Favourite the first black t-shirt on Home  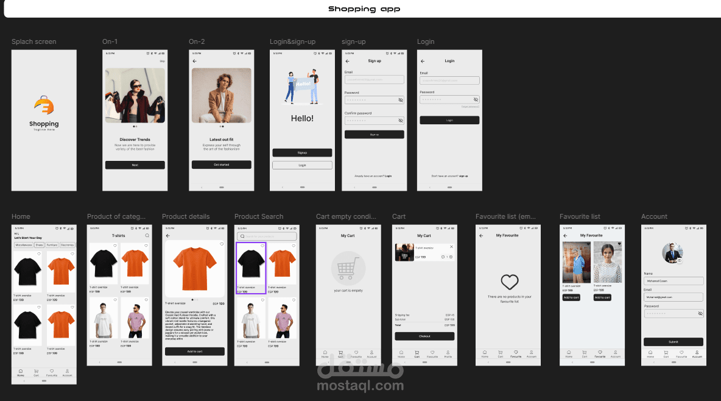point(39,254)
